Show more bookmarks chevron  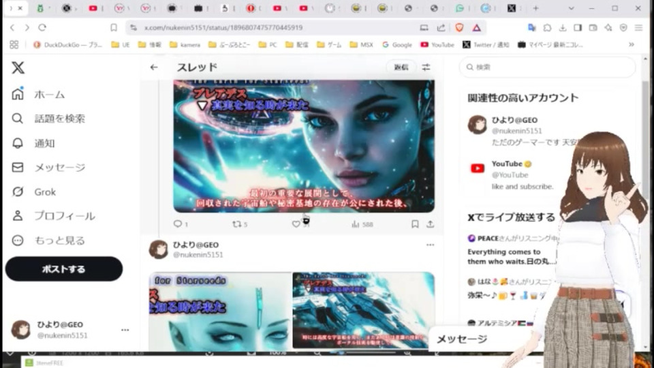pyautogui.click(x=632, y=45)
